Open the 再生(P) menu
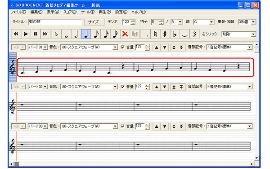 [105, 12]
